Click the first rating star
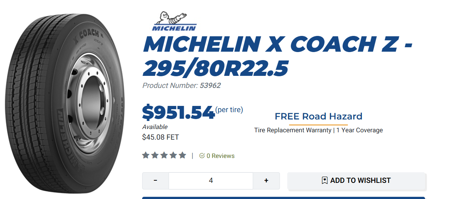This screenshot has width=450, height=199. pos(146,155)
